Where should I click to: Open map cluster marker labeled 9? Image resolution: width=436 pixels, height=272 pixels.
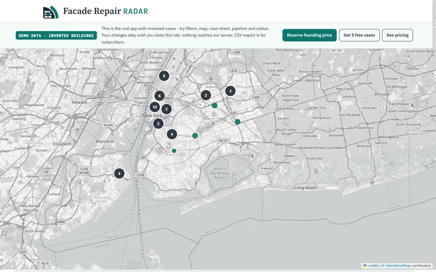tap(164, 76)
